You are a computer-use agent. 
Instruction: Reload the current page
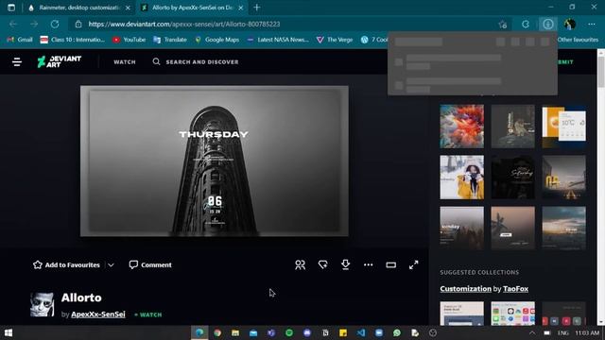pos(55,24)
